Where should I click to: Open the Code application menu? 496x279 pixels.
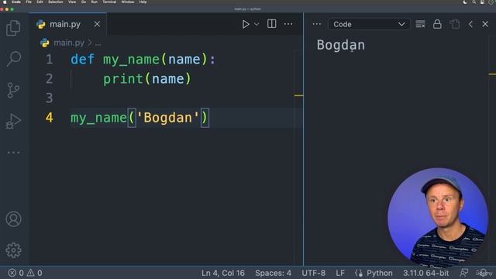(15, 2)
